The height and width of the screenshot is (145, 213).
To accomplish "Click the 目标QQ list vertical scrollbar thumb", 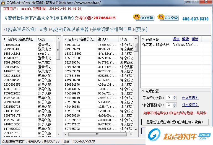I will click(136, 47).
